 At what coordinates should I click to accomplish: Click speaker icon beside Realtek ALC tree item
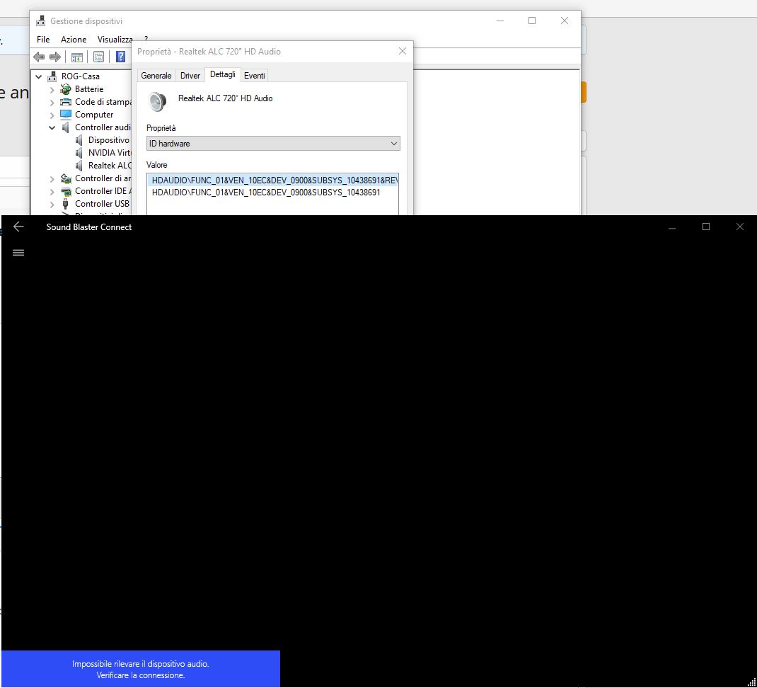pos(79,166)
